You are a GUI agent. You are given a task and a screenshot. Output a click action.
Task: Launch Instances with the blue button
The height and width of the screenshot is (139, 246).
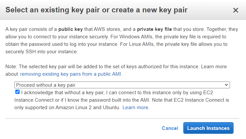click(x=208, y=128)
